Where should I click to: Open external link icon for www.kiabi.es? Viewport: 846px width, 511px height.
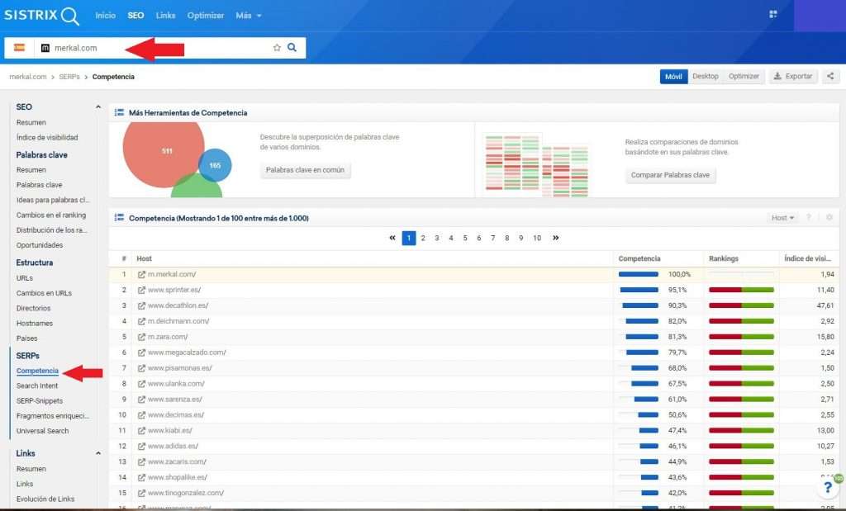[141, 431]
